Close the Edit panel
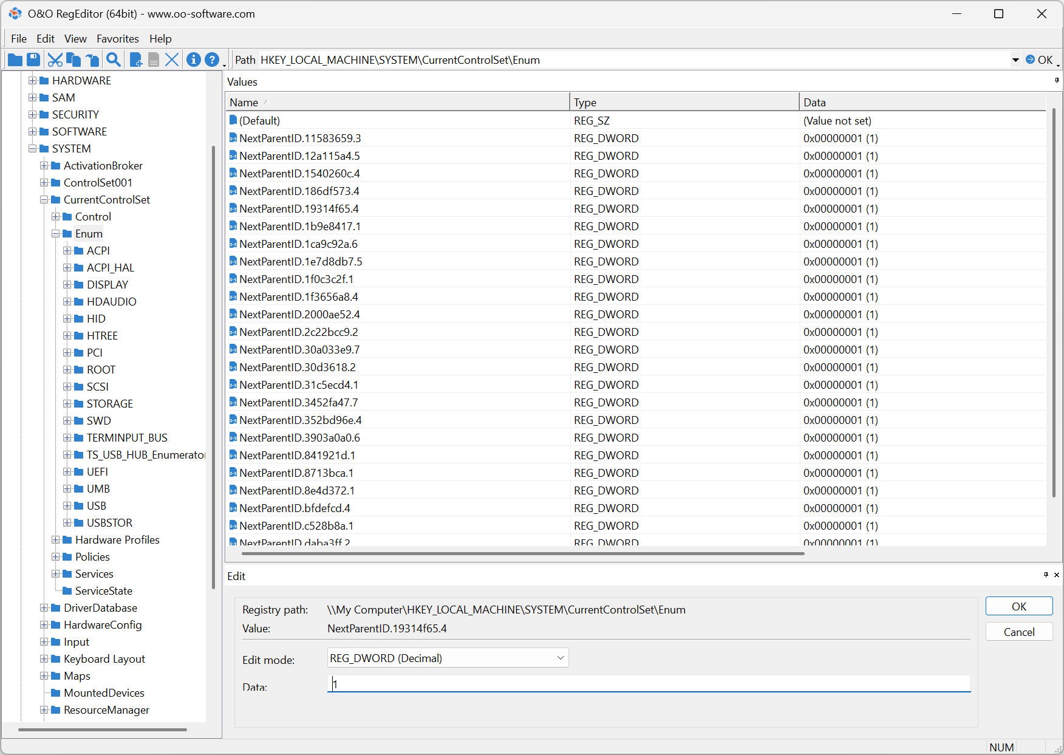This screenshot has width=1064, height=755. click(x=1057, y=575)
